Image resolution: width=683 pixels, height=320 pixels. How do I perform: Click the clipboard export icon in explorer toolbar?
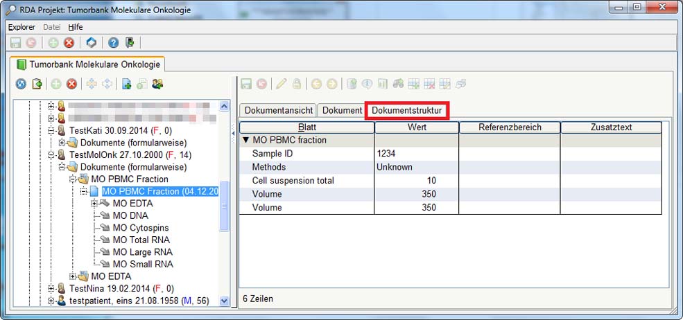[x=37, y=84]
